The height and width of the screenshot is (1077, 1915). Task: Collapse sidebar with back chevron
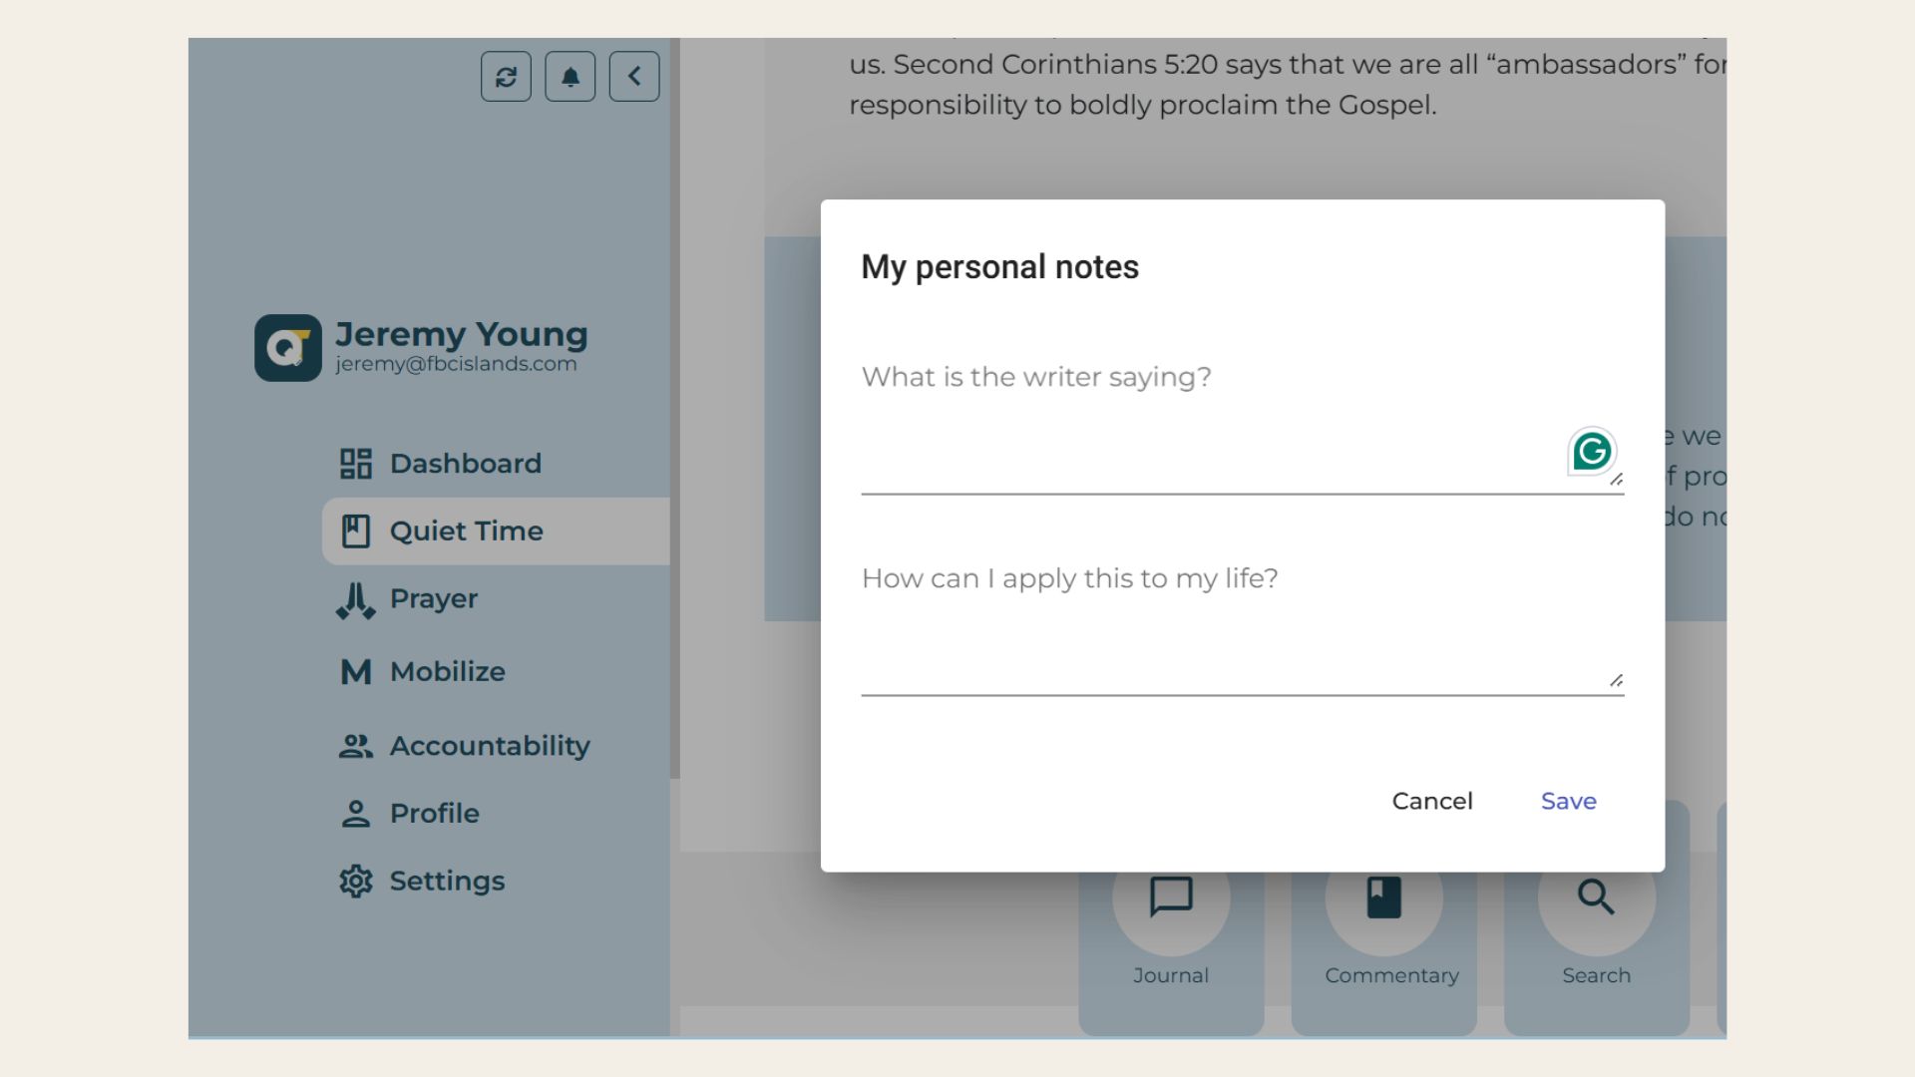[x=634, y=77]
